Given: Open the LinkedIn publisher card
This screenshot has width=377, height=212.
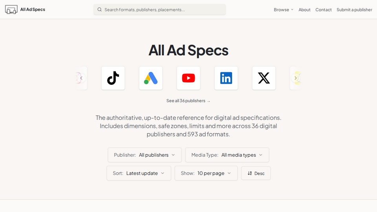Looking at the screenshot, I should point(226,78).
